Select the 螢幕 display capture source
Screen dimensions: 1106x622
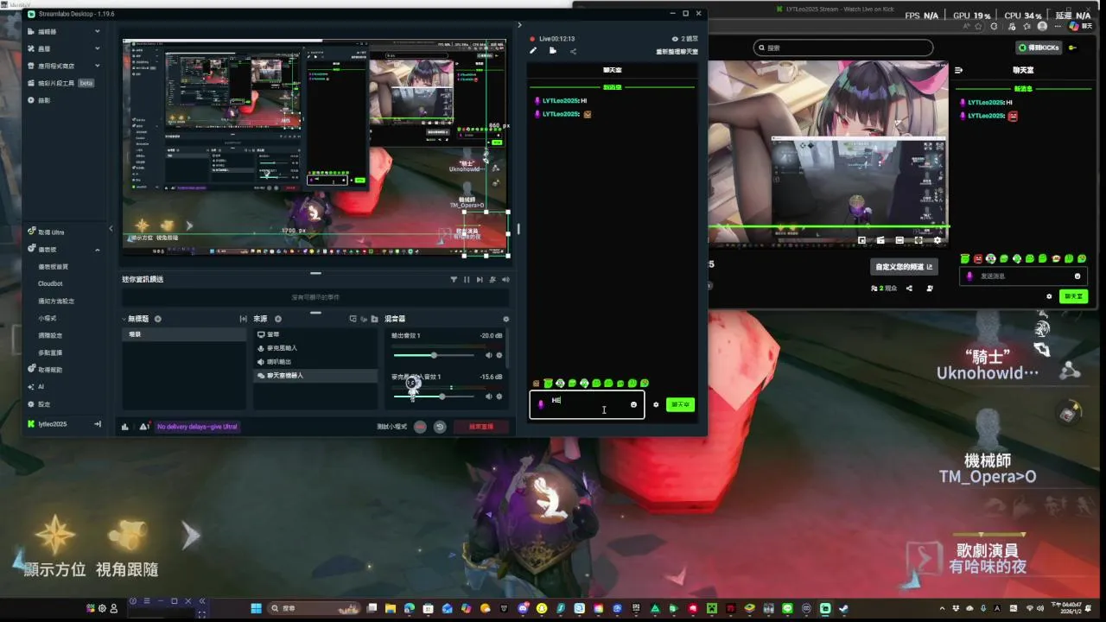tap(315, 334)
